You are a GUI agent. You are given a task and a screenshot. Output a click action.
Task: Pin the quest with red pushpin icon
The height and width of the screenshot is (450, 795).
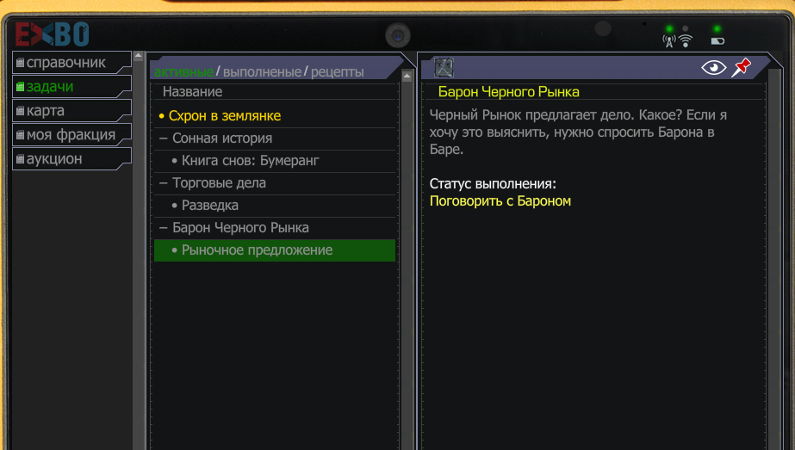pos(742,67)
